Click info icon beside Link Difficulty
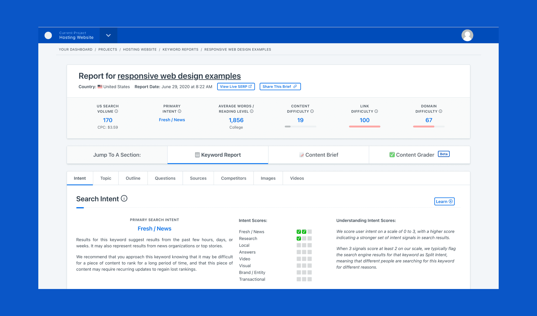Screen dimensions: 537x316 coord(376,111)
